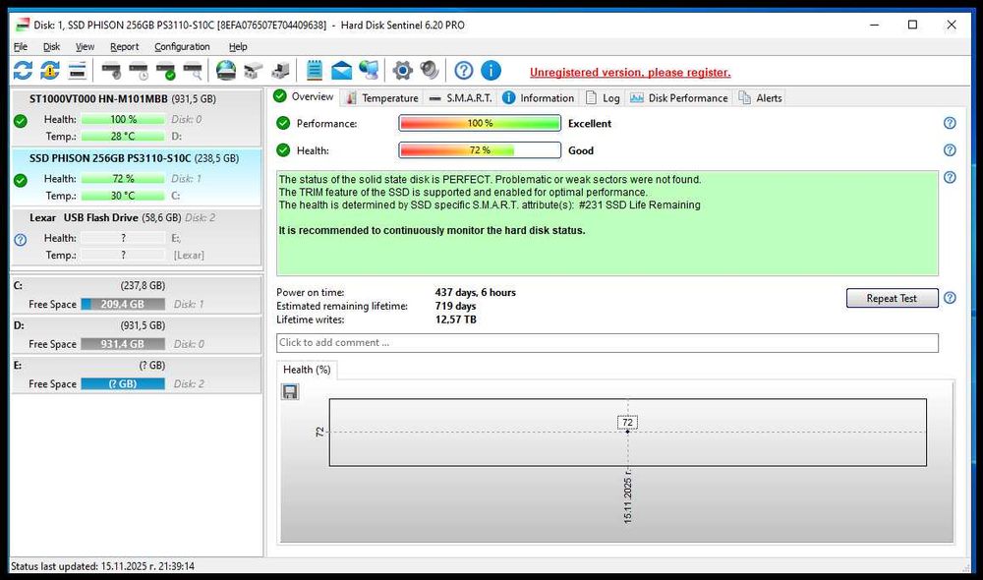Click the Health 72 % gauge bar

click(x=480, y=149)
